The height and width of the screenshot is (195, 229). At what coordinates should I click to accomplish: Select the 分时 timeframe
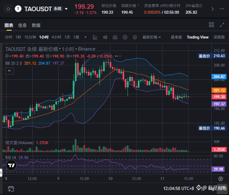(x=9, y=37)
